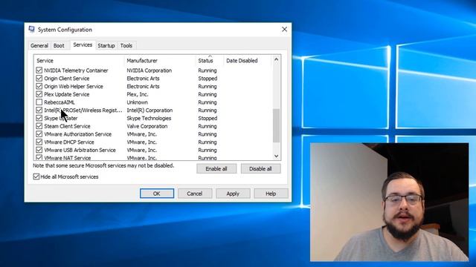The height and width of the screenshot is (267, 476).
Task: Toggle VMware DHCP Service checkbox
Action: tap(39, 142)
